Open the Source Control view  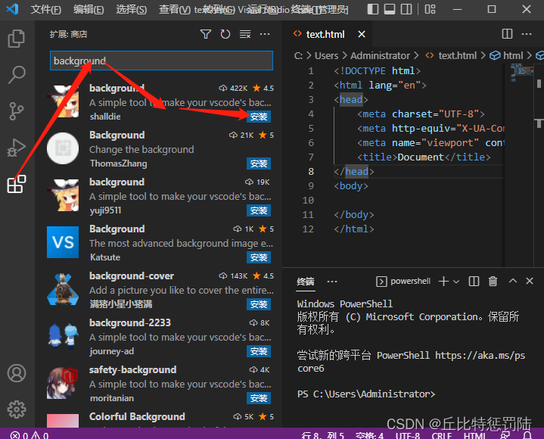[x=16, y=111]
